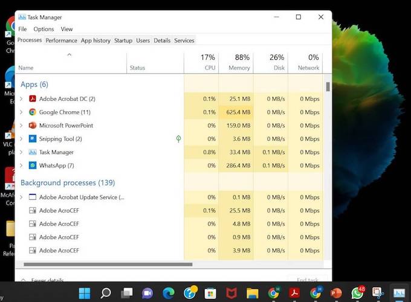
Task: Switch to the Services tab
Action: click(184, 40)
